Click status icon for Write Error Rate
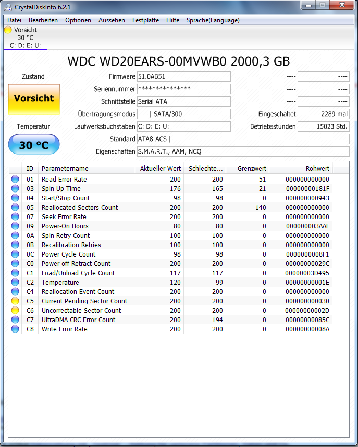358x447 pixels. pos(15,329)
